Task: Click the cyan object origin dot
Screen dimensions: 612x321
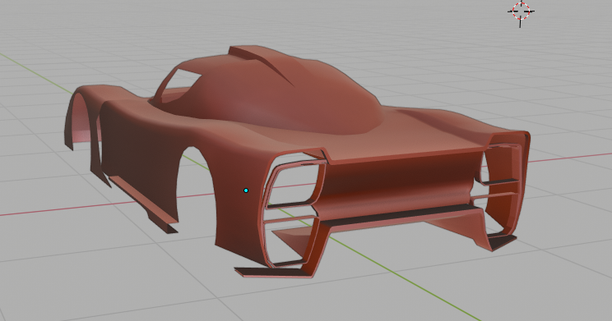Action: pos(246,190)
